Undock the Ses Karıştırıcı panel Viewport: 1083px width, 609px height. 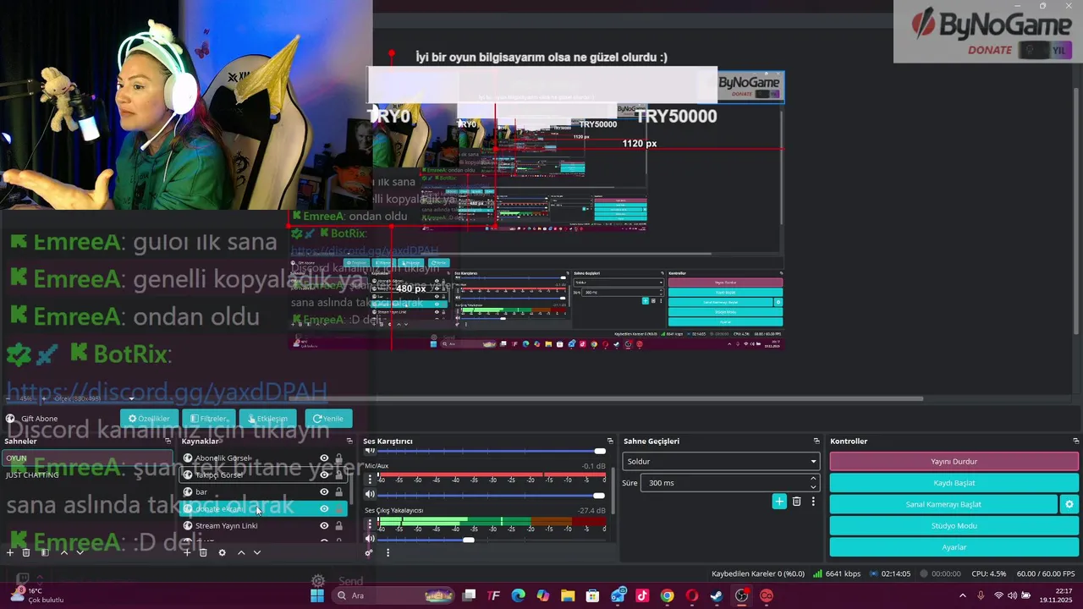[609, 441]
